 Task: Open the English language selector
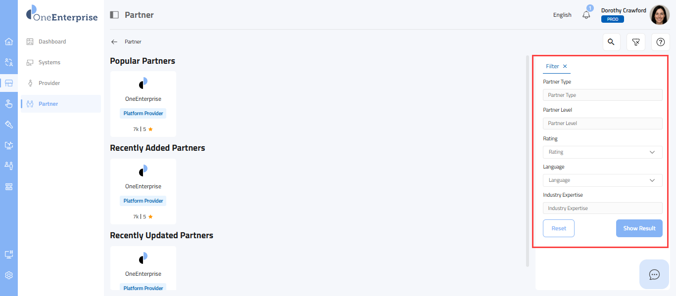tap(562, 15)
